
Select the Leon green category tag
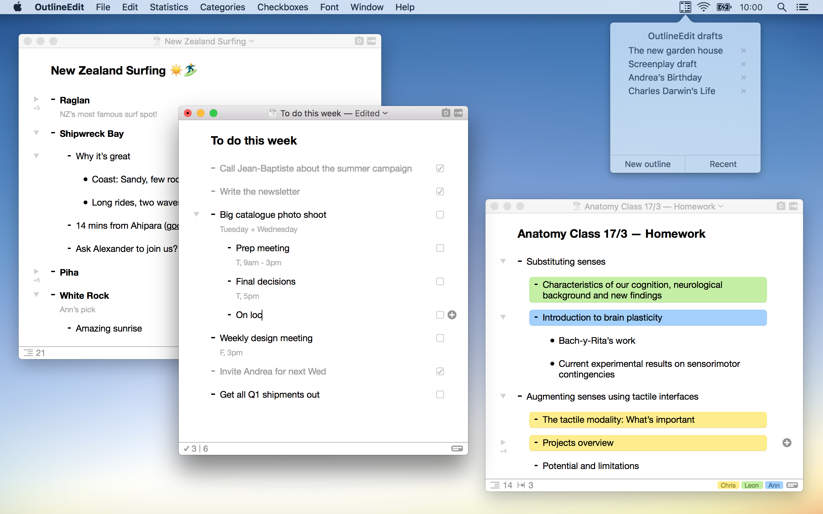751,485
